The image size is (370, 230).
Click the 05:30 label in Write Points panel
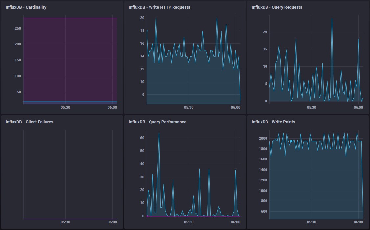point(312,222)
